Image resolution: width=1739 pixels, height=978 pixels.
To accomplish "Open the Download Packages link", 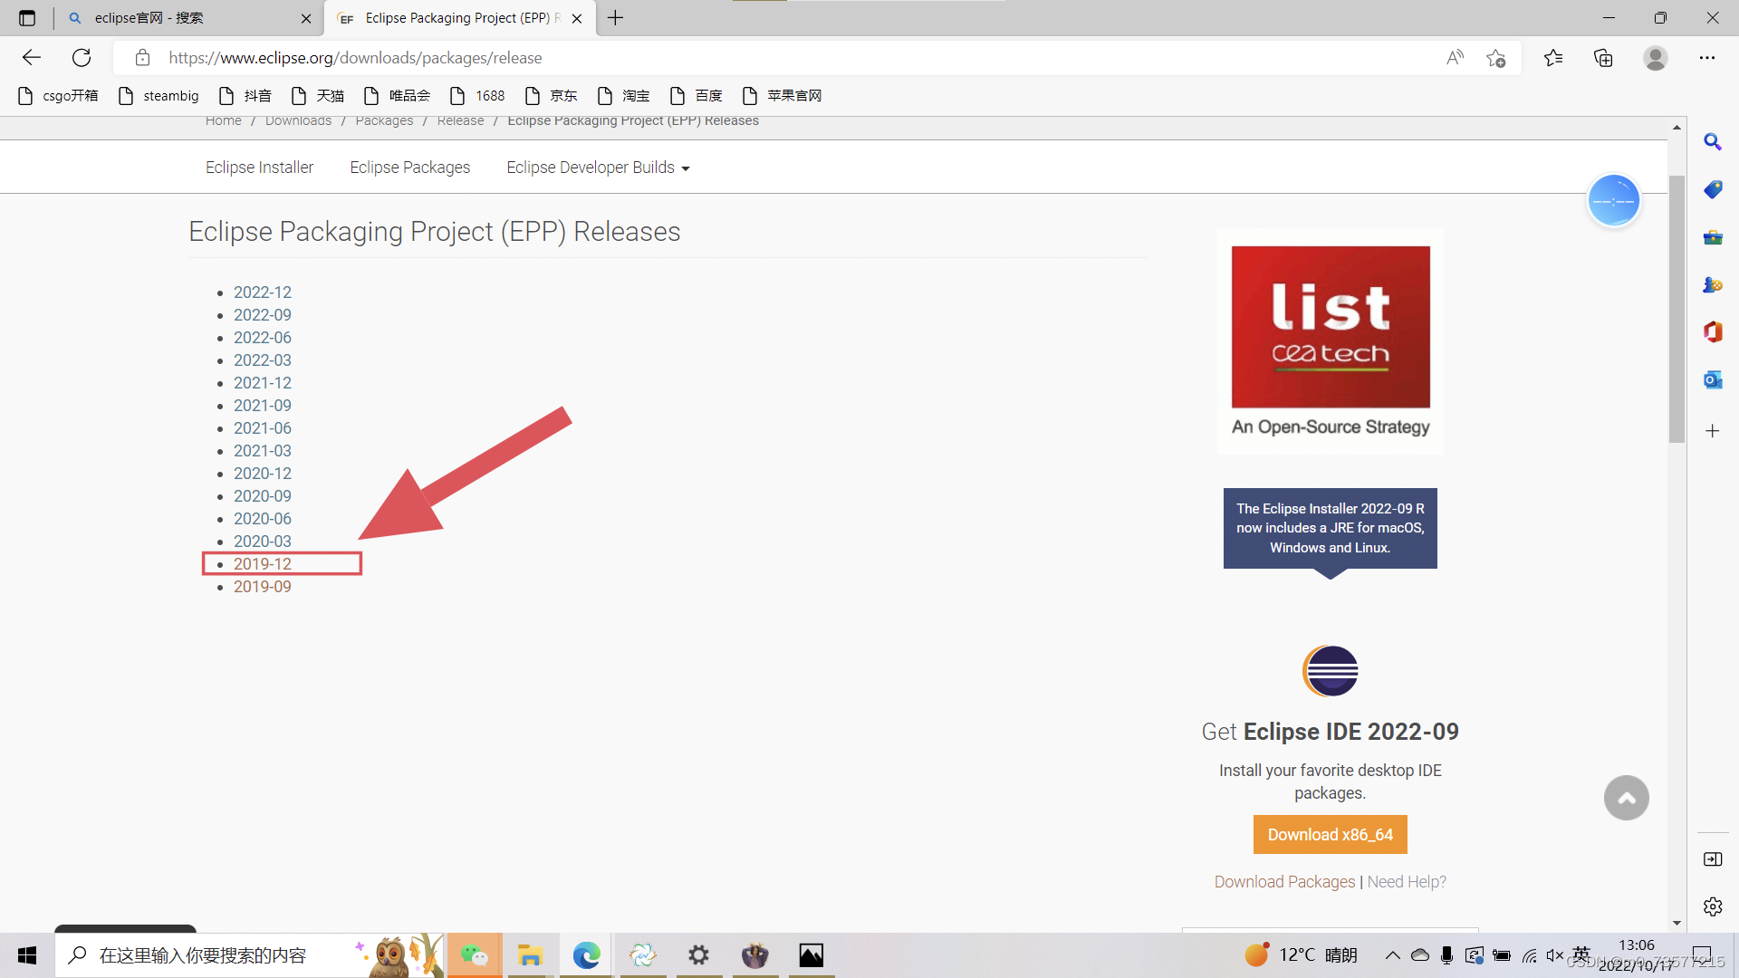I will tap(1284, 882).
